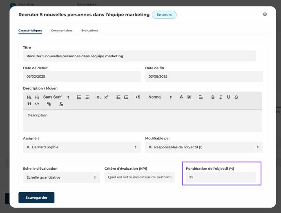This screenshot has width=281, height=213.
Task: Switch to the Commentaires tab
Action: [x=62, y=31]
